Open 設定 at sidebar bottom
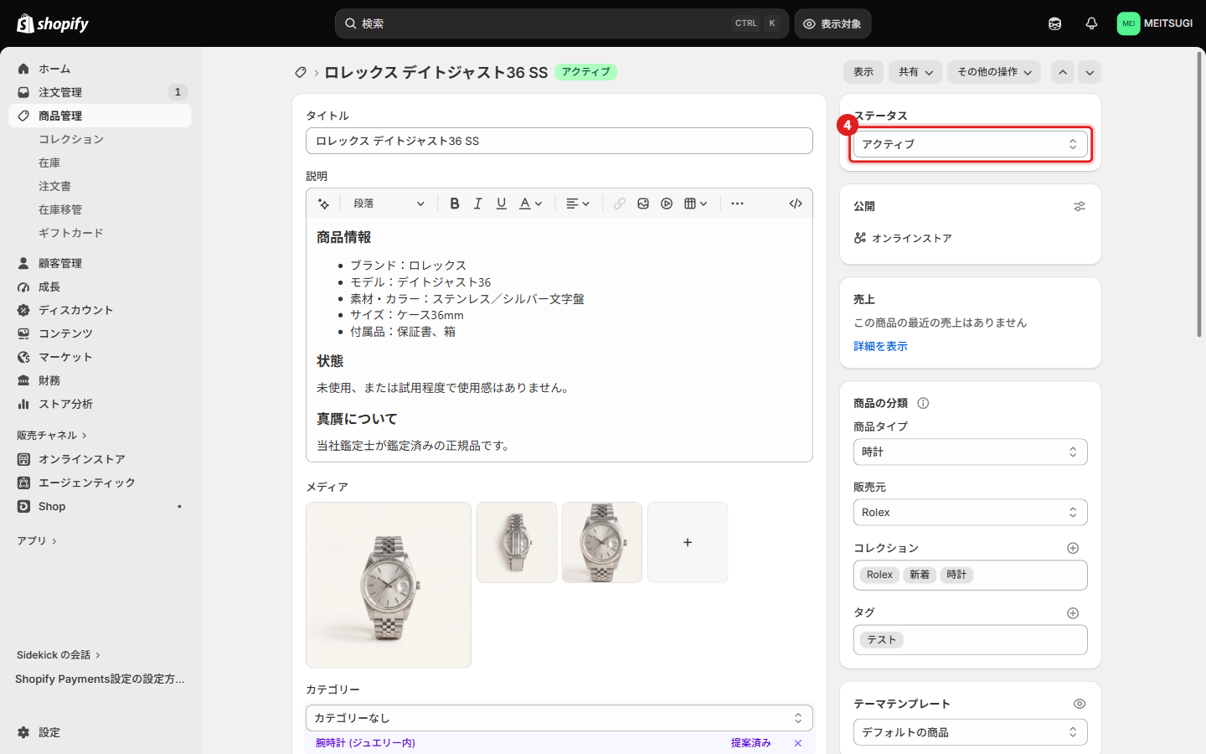The height and width of the screenshot is (754, 1206). [x=100, y=732]
